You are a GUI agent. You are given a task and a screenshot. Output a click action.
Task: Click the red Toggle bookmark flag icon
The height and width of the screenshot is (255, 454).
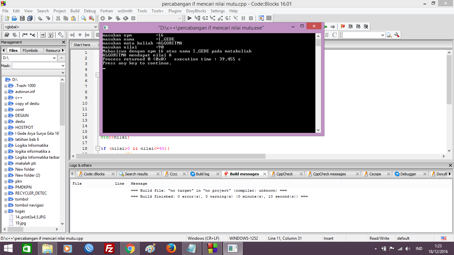(343, 27)
